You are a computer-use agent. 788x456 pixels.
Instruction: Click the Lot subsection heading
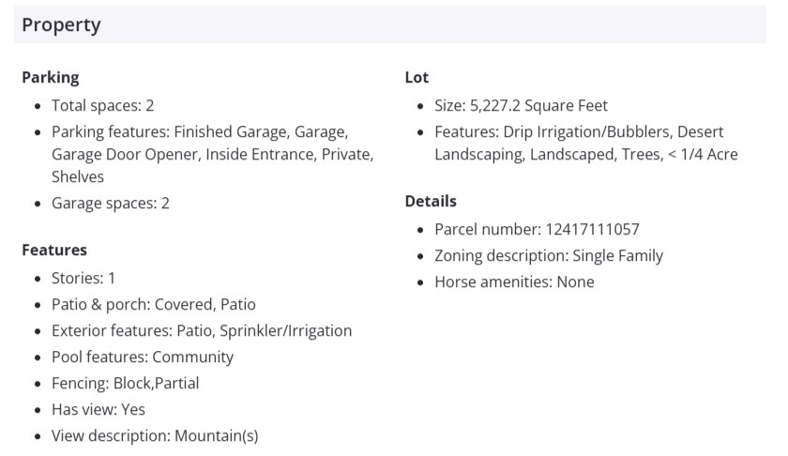(x=417, y=78)
